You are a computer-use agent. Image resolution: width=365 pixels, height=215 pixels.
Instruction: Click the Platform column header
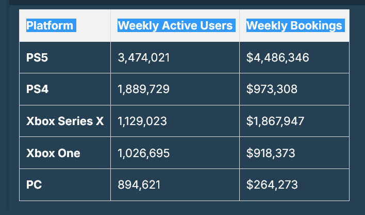point(50,25)
